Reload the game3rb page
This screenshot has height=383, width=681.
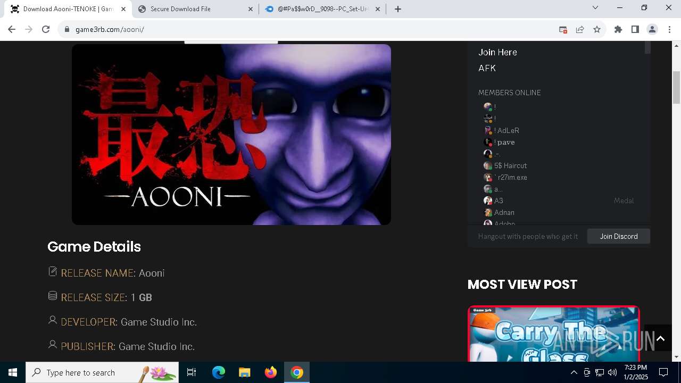pyautogui.click(x=46, y=29)
